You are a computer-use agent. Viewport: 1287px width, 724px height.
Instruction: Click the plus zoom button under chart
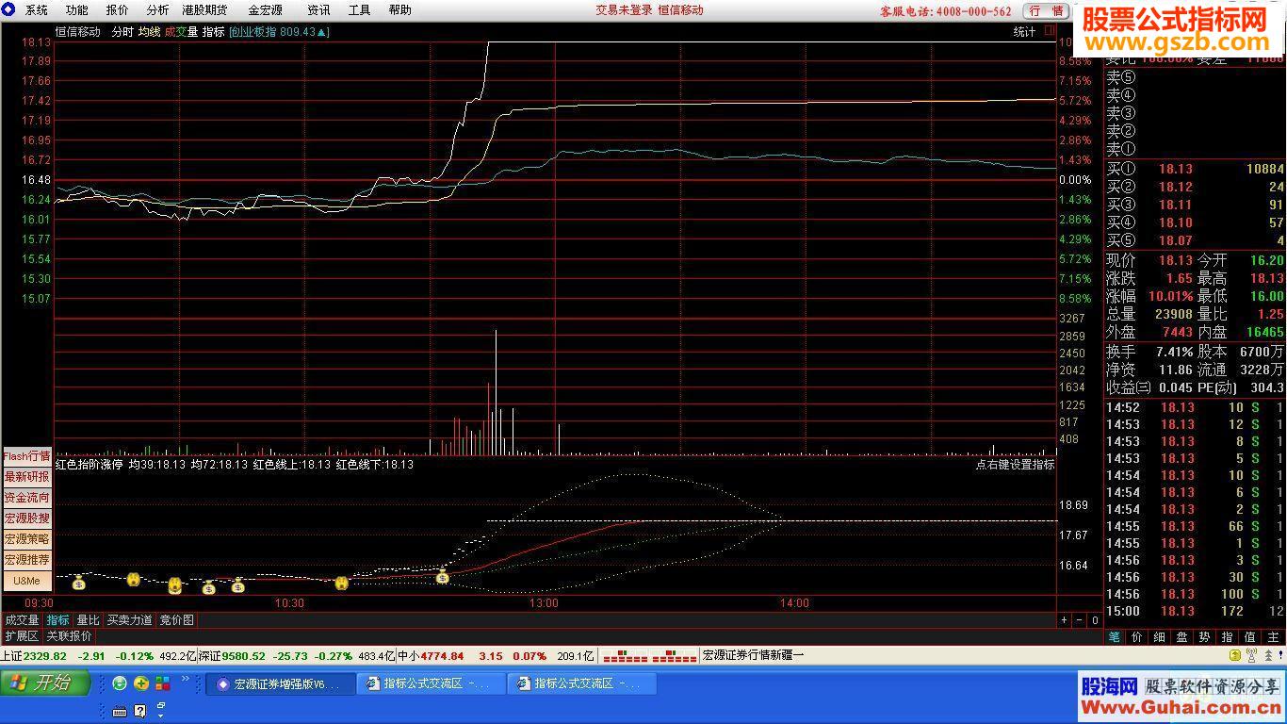coord(1065,620)
